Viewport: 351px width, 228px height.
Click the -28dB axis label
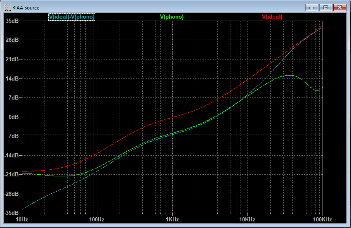click(x=12, y=194)
